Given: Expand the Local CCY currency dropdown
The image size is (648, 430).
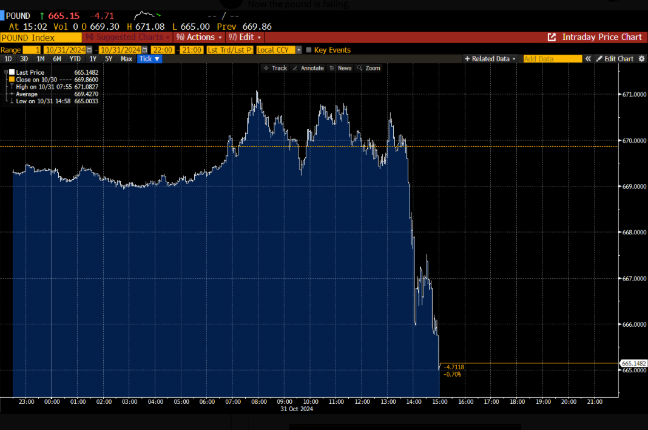Looking at the screenshot, I should click(299, 50).
